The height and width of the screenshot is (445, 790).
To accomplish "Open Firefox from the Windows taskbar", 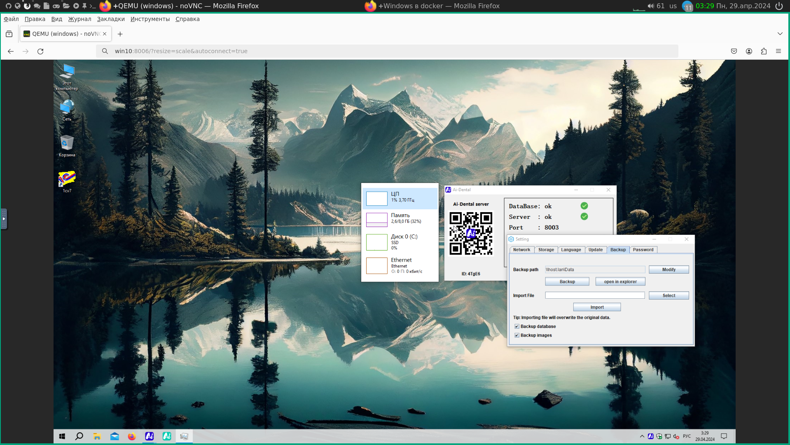I will [x=132, y=436].
